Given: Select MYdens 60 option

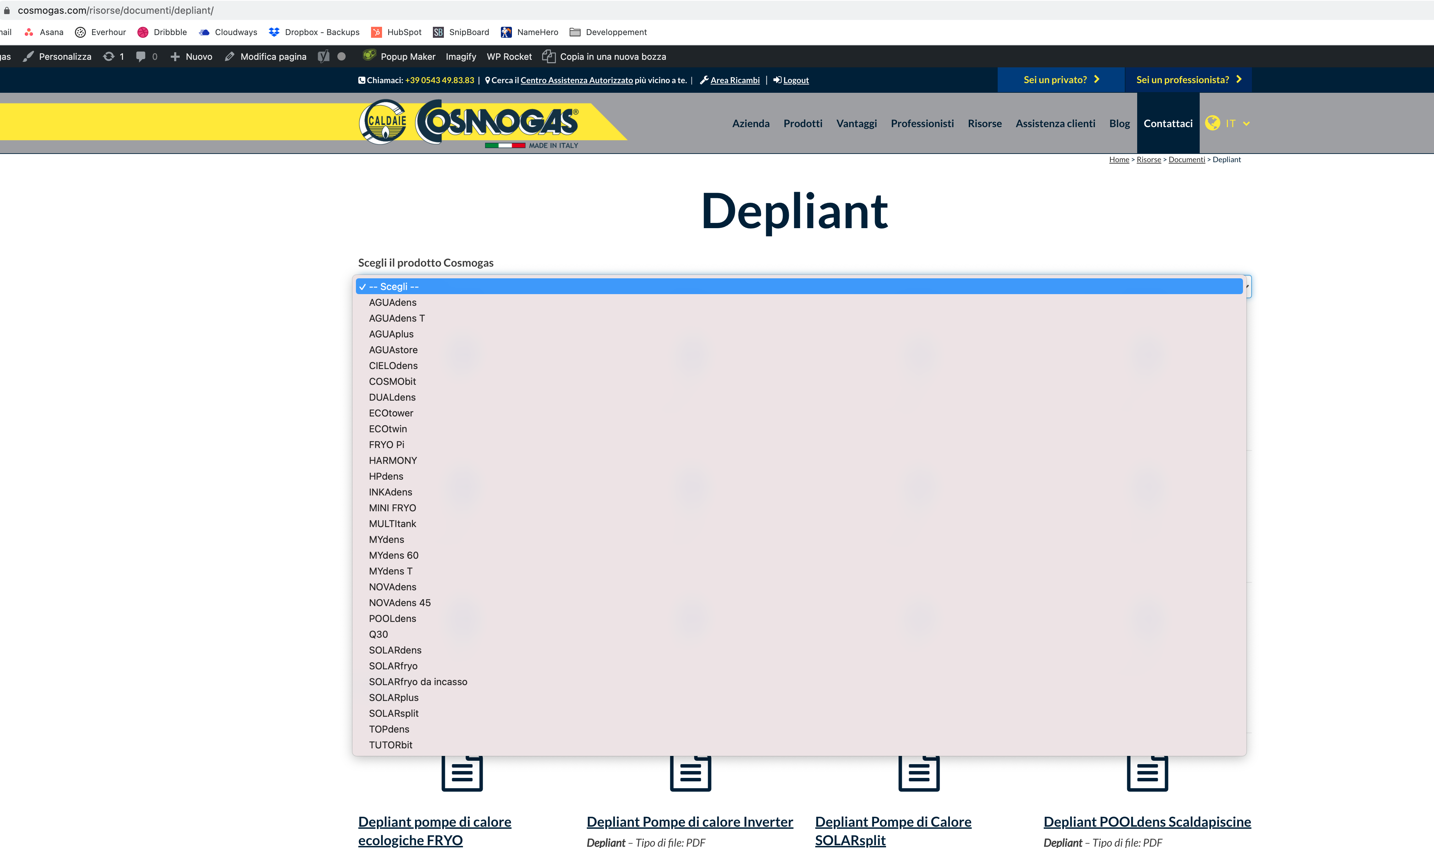Looking at the screenshot, I should pos(799,556).
